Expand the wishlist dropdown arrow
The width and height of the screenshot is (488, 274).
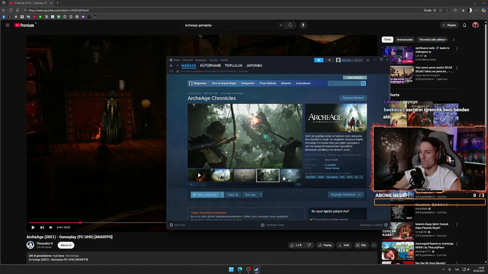pyautogui.click(x=222, y=194)
